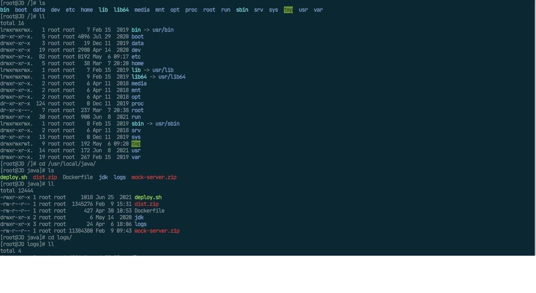Click 'deploy.sh' in the -rwxr-xr-x row
This screenshot has height=293, width=536.
[148, 197]
